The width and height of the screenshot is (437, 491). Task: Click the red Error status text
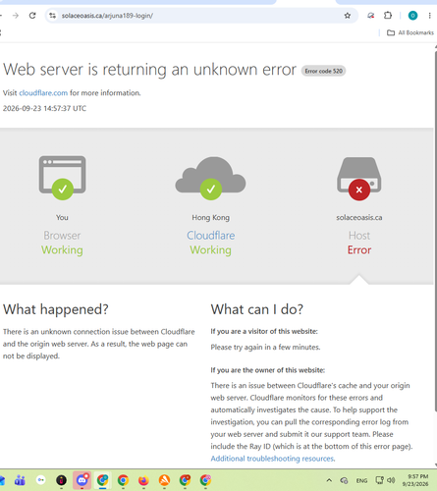point(359,250)
